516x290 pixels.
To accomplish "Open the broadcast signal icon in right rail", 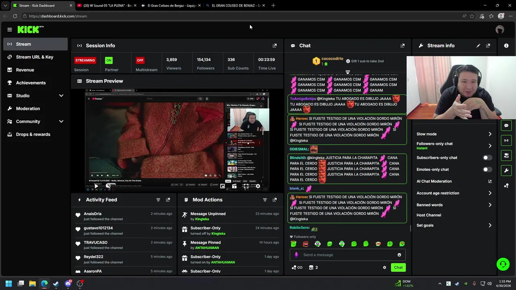I will 506,140.
